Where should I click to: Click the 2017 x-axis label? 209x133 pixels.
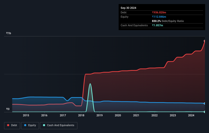coord(63,115)
